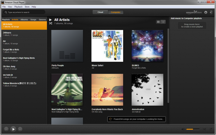The image size is (216, 135).
Task: Switch to the Albums tab
Action: pos(24,19)
